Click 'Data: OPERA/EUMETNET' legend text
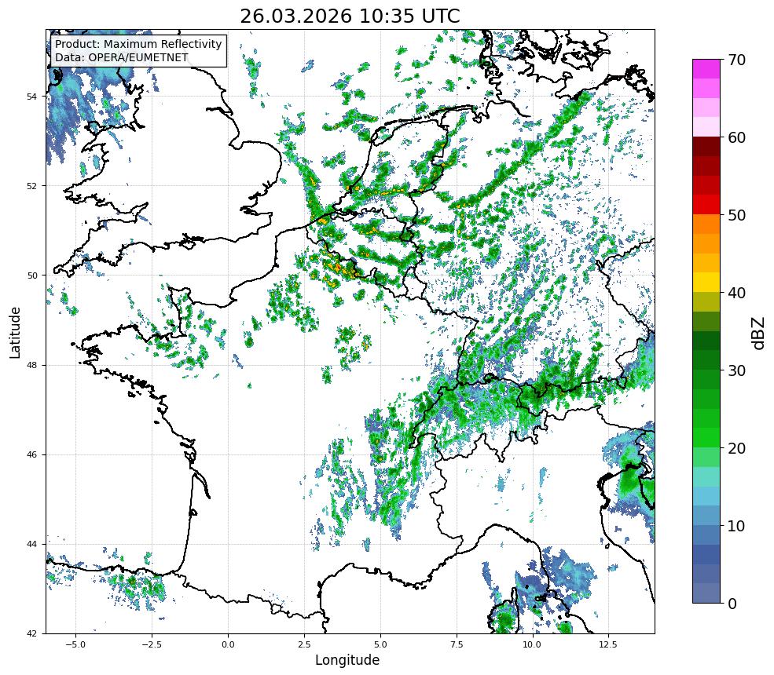774x675 pixels. point(122,57)
